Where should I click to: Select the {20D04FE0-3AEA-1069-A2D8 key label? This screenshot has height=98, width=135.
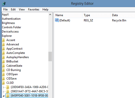tap(29, 87)
